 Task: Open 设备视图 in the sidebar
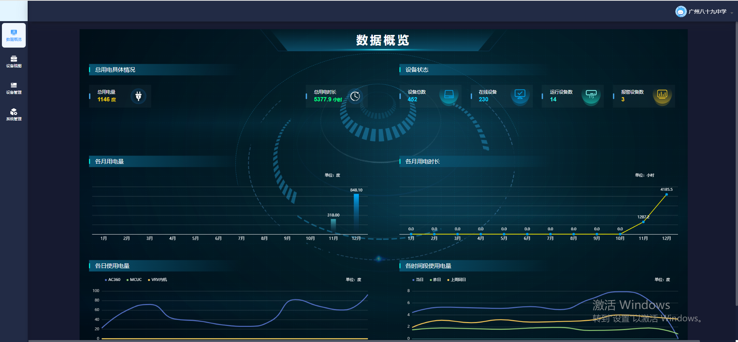click(x=14, y=61)
